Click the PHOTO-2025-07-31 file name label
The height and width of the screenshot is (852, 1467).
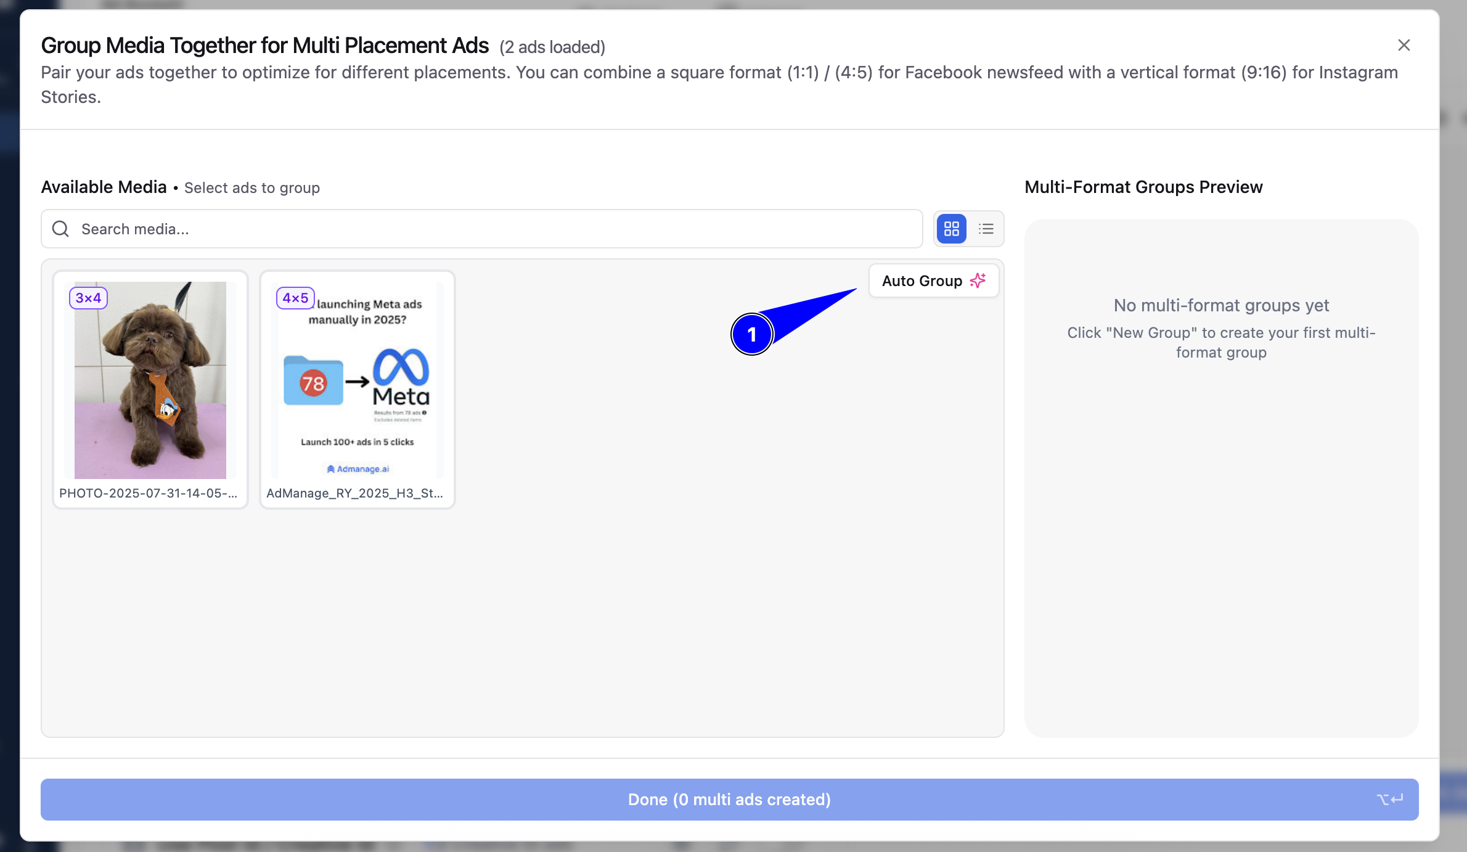click(148, 493)
